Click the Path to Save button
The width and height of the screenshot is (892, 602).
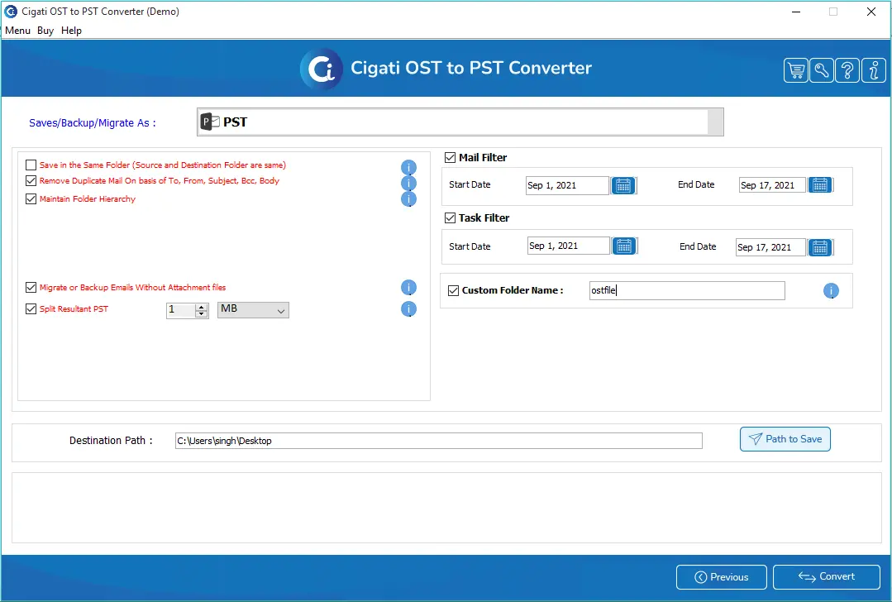click(x=785, y=439)
